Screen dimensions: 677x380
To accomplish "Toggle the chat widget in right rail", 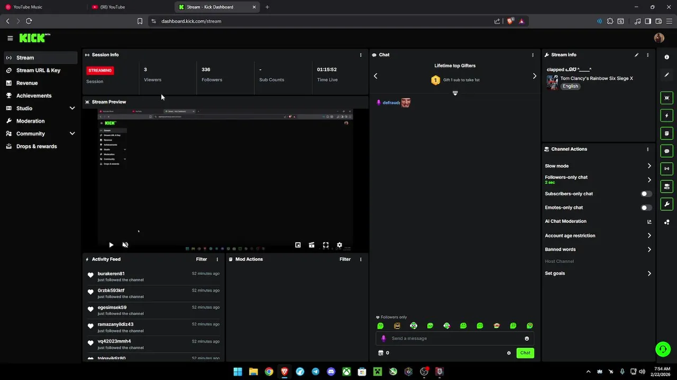I will tap(666, 151).
